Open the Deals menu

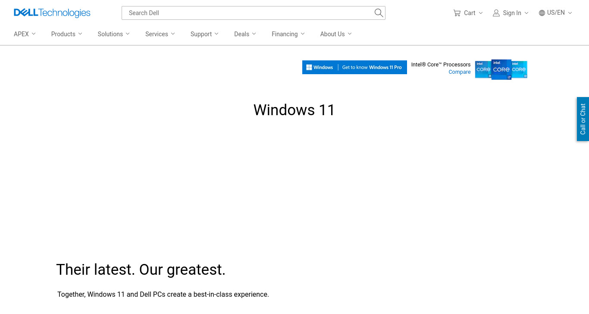[x=245, y=34]
